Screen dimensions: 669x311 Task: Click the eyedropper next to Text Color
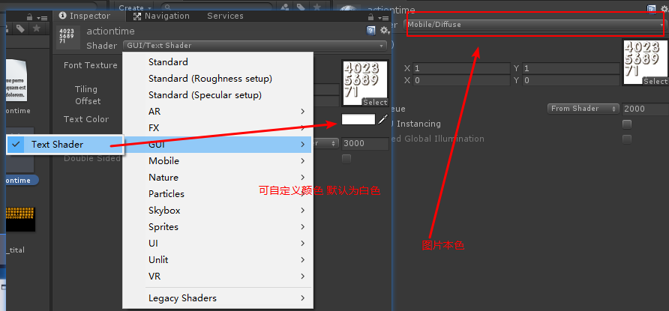pos(383,119)
